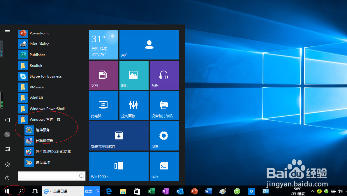Collapse the Windows 管理工具 folder

pos(45,119)
